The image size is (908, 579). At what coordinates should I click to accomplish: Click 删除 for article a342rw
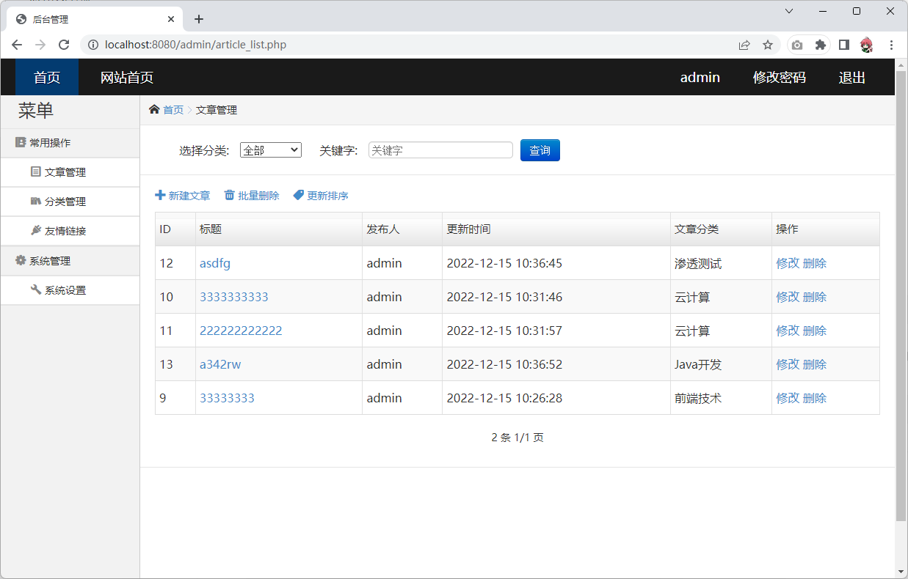tap(815, 364)
